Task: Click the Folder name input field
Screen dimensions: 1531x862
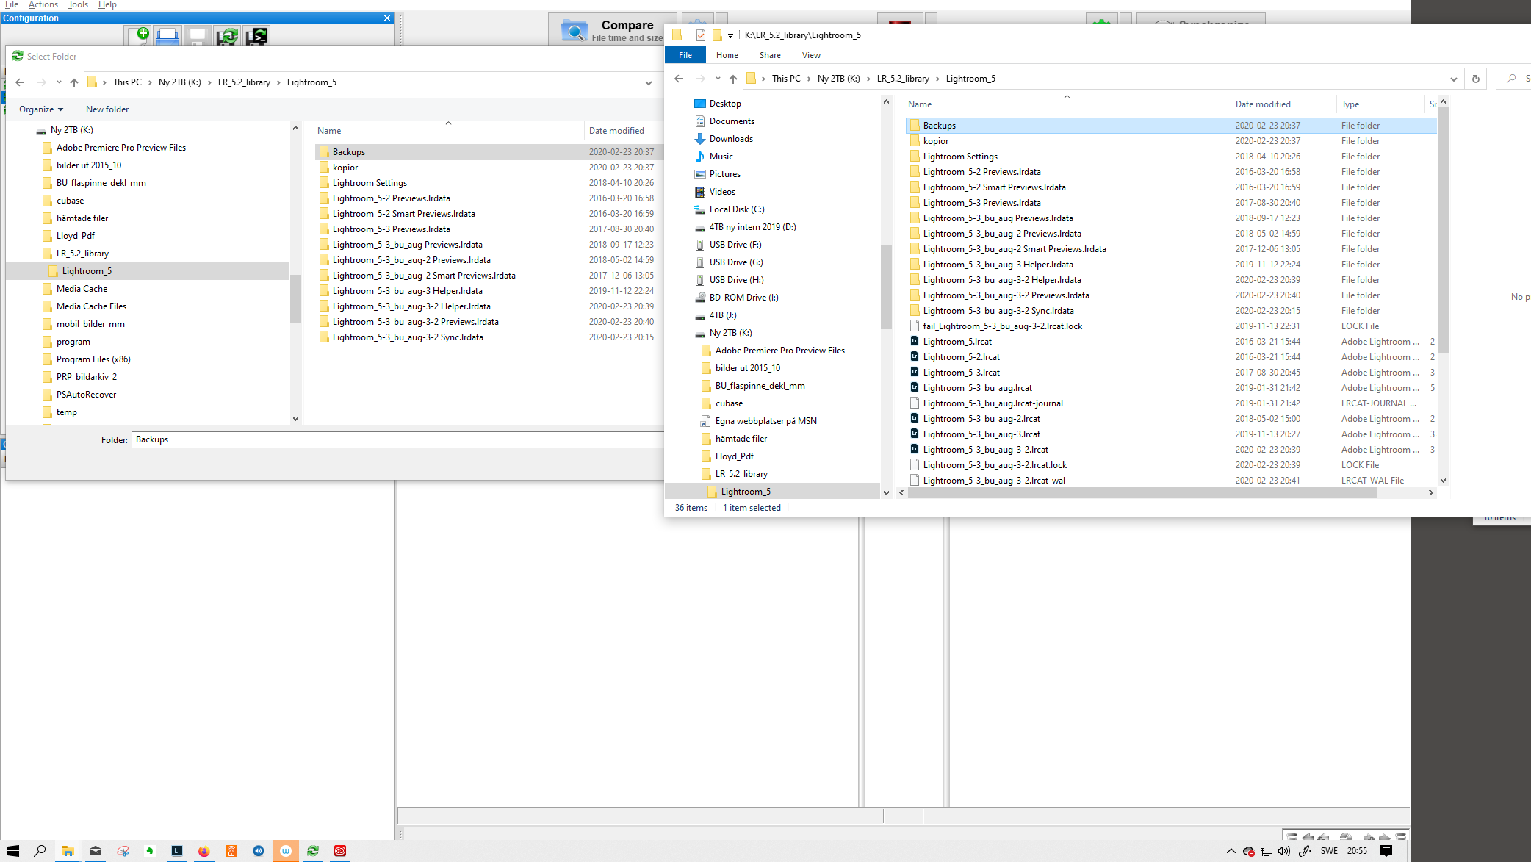Action: point(397,439)
